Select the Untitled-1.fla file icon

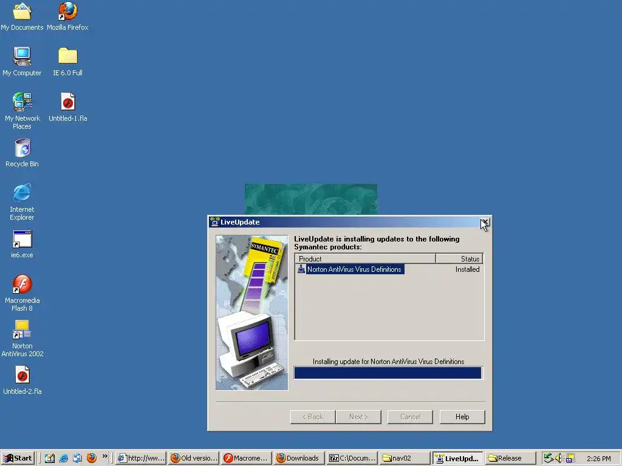tap(68, 107)
